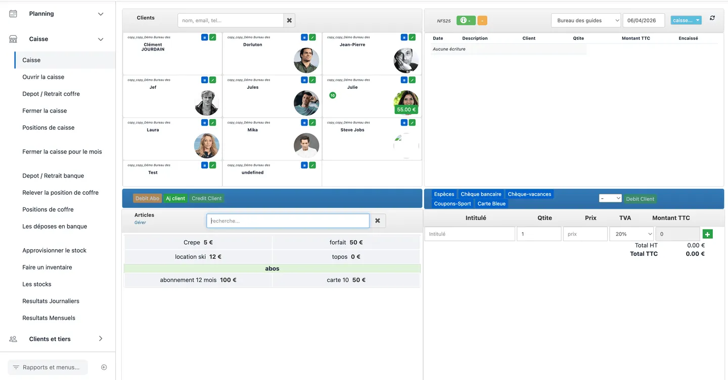The height and width of the screenshot is (380, 728).
Task: Open the Bureau des guides dropdown
Action: click(x=586, y=21)
